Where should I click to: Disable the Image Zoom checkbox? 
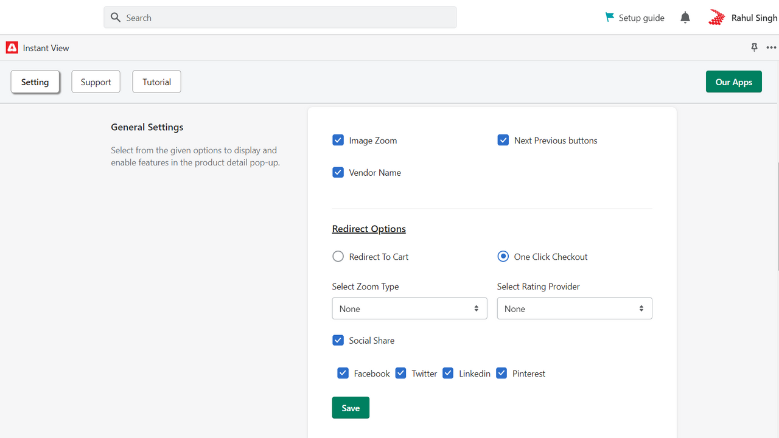[x=338, y=140]
